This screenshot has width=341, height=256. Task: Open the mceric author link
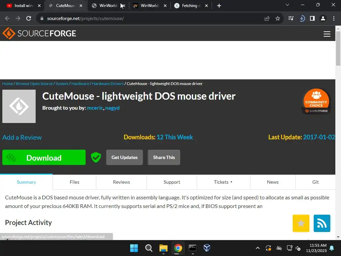(x=95, y=108)
